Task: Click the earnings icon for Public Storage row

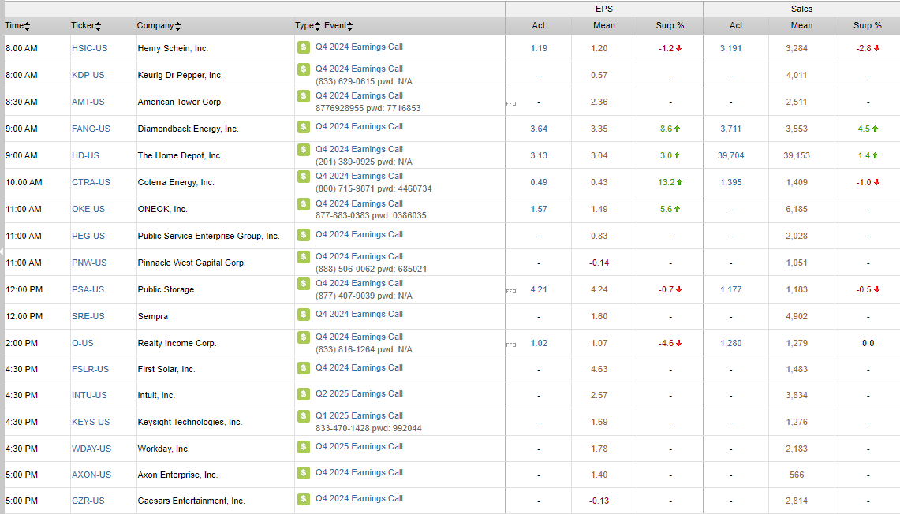Action: [x=304, y=283]
